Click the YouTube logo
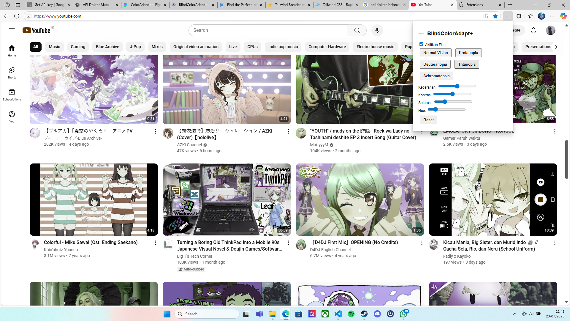Screen dimensions: 570x321 [x=37, y=30]
